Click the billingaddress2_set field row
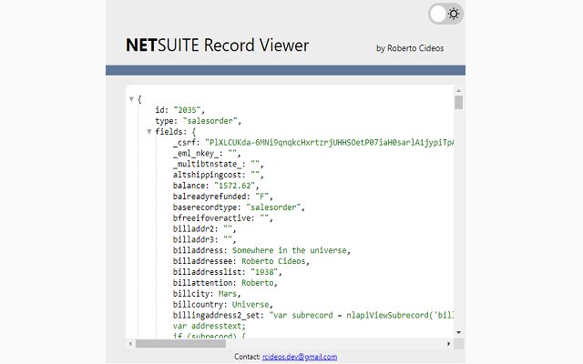The width and height of the screenshot is (583, 364). [x=313, y=315]
